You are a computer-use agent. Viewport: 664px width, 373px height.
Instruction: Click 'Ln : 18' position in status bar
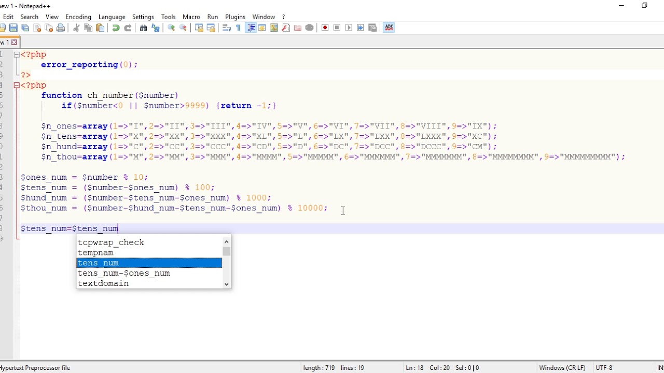tap(415, 368)
